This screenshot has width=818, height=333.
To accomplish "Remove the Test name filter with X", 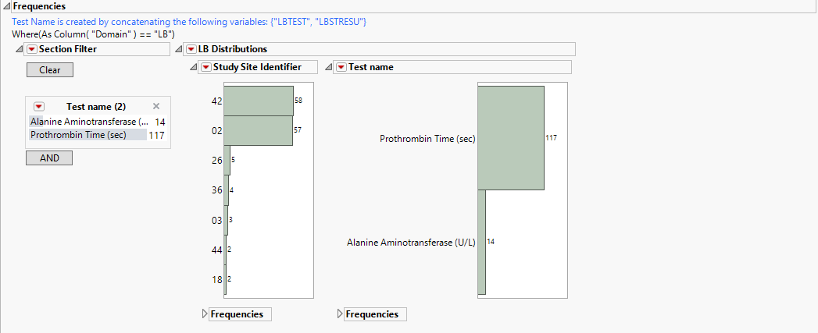I will coord(156,106).
